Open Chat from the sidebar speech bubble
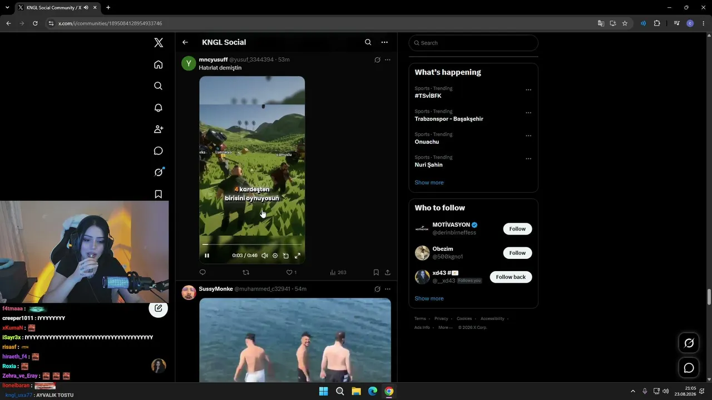Image resolution: width=712 pixels, height=400 pixels. click(x=159, y=151)
